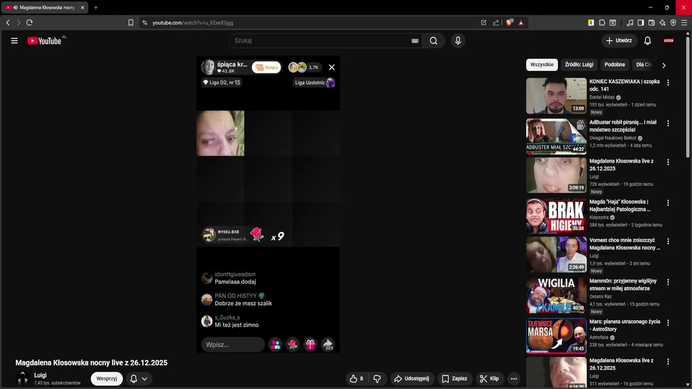Click the Liga D2, nr 15 badge
Viewport: 692px width, 389px height.
point(221,83)
